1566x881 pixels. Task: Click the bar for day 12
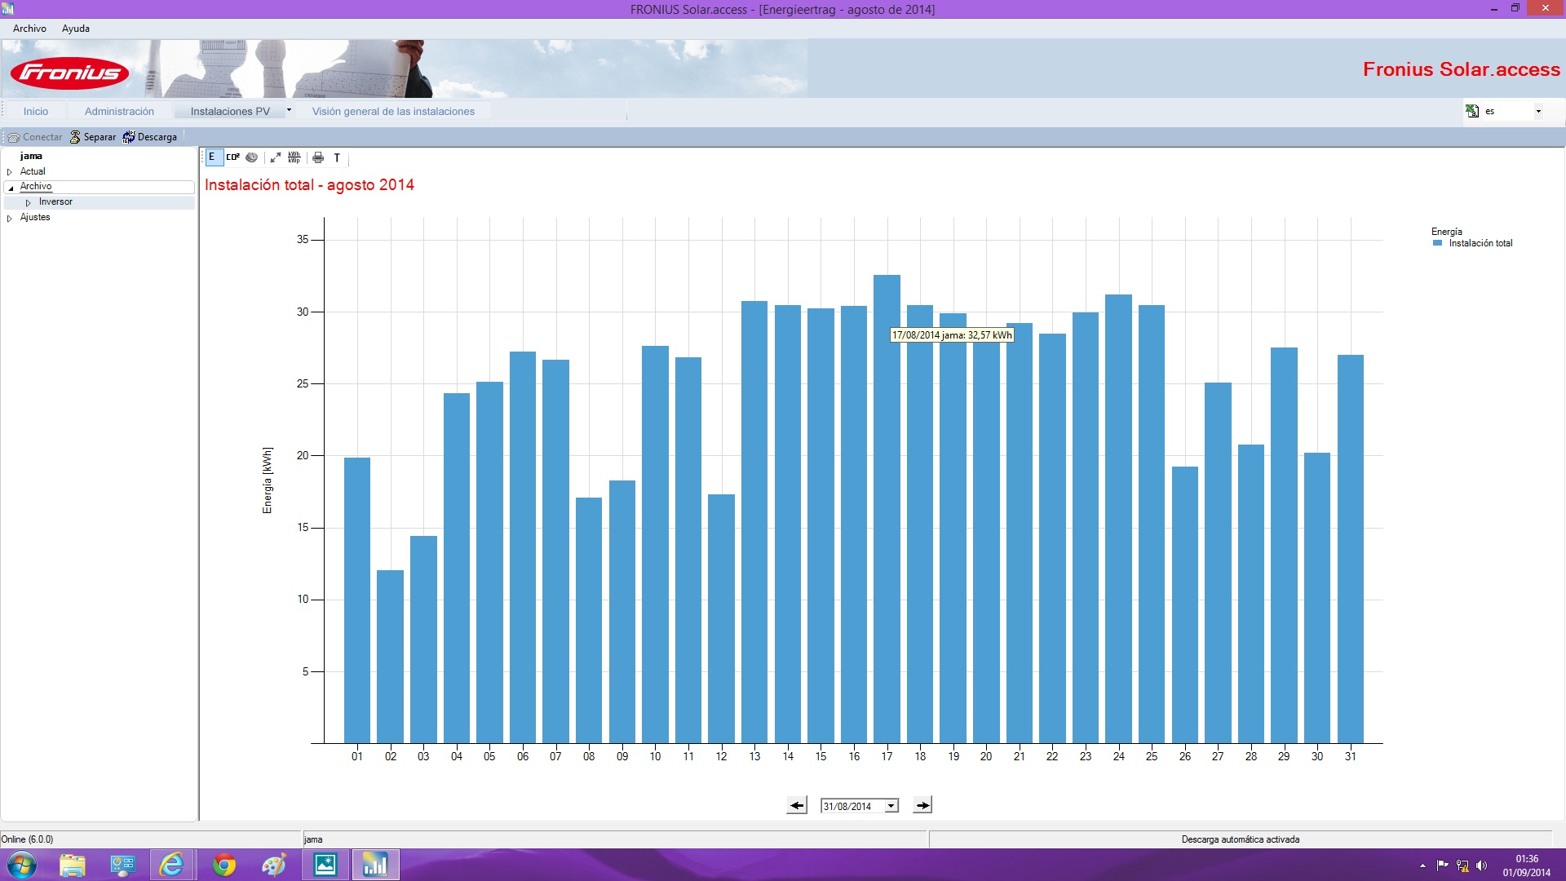coord(721,618)
